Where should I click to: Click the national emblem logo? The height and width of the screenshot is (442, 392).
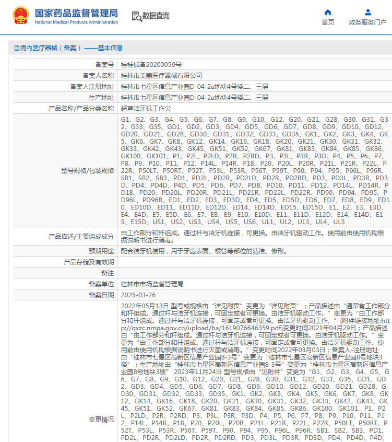(20, 15)
